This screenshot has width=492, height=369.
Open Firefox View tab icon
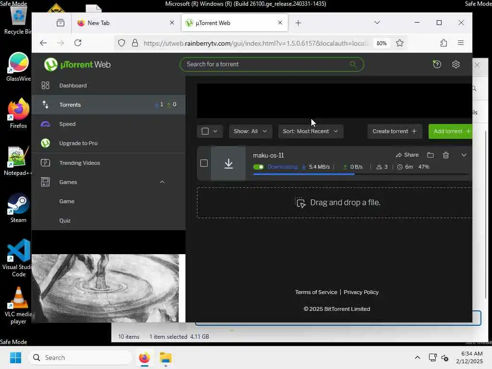point(61,23)
